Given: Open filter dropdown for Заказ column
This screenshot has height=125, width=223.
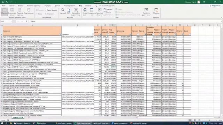Looking at the screenshot, I should tap(190, 34).
